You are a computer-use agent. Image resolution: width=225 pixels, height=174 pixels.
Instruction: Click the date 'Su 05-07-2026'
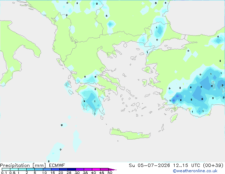[x=149, y=165]
